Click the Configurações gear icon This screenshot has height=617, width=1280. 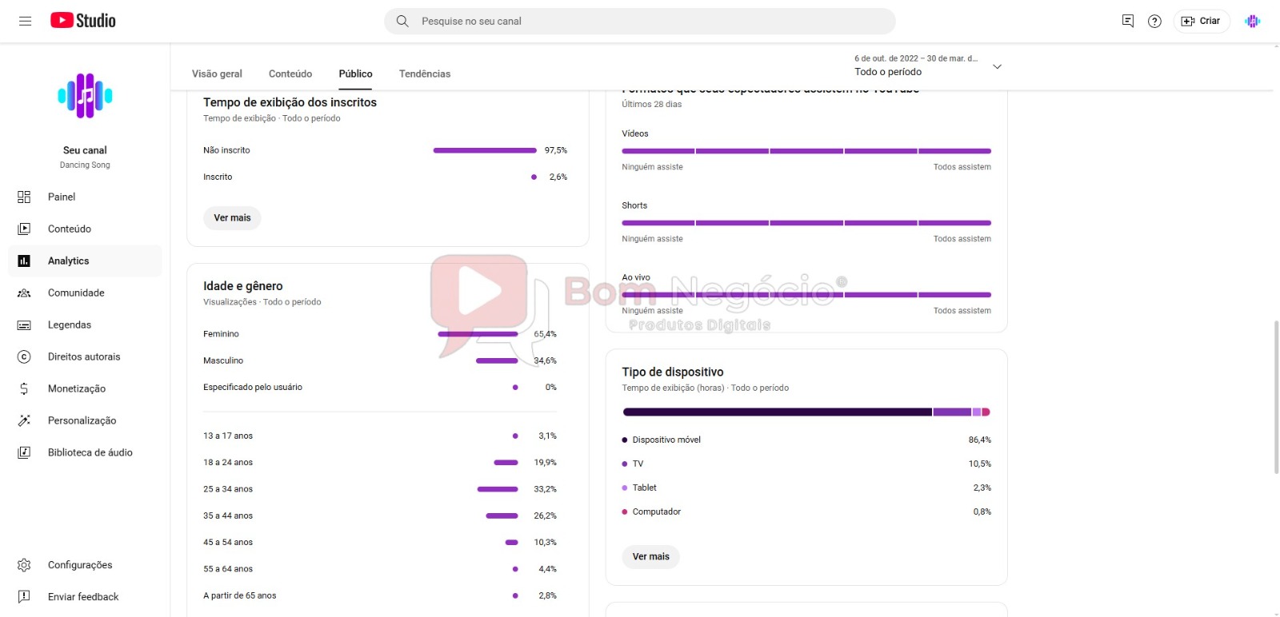tap(24, 565)
